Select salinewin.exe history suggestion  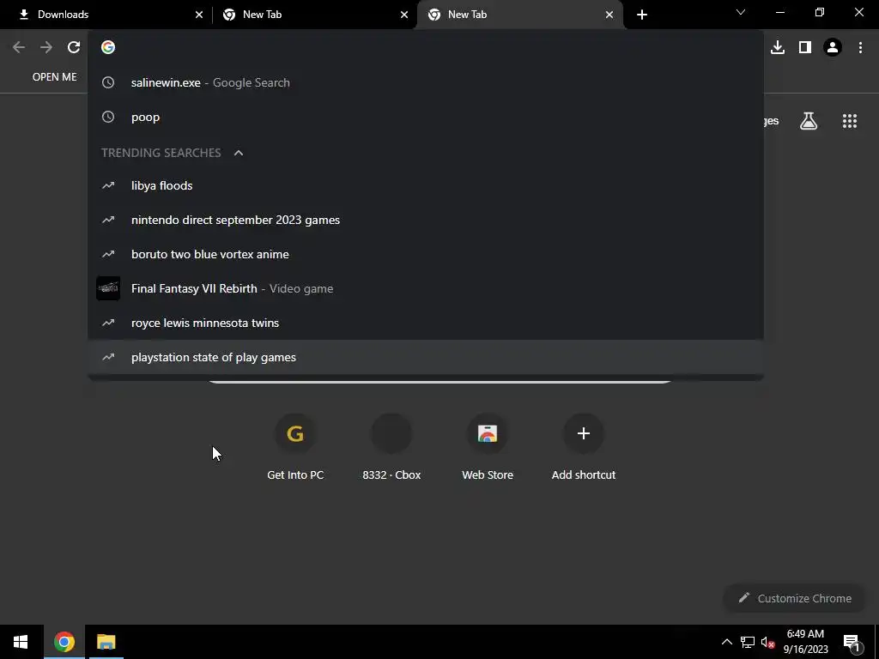click(426, 83)
